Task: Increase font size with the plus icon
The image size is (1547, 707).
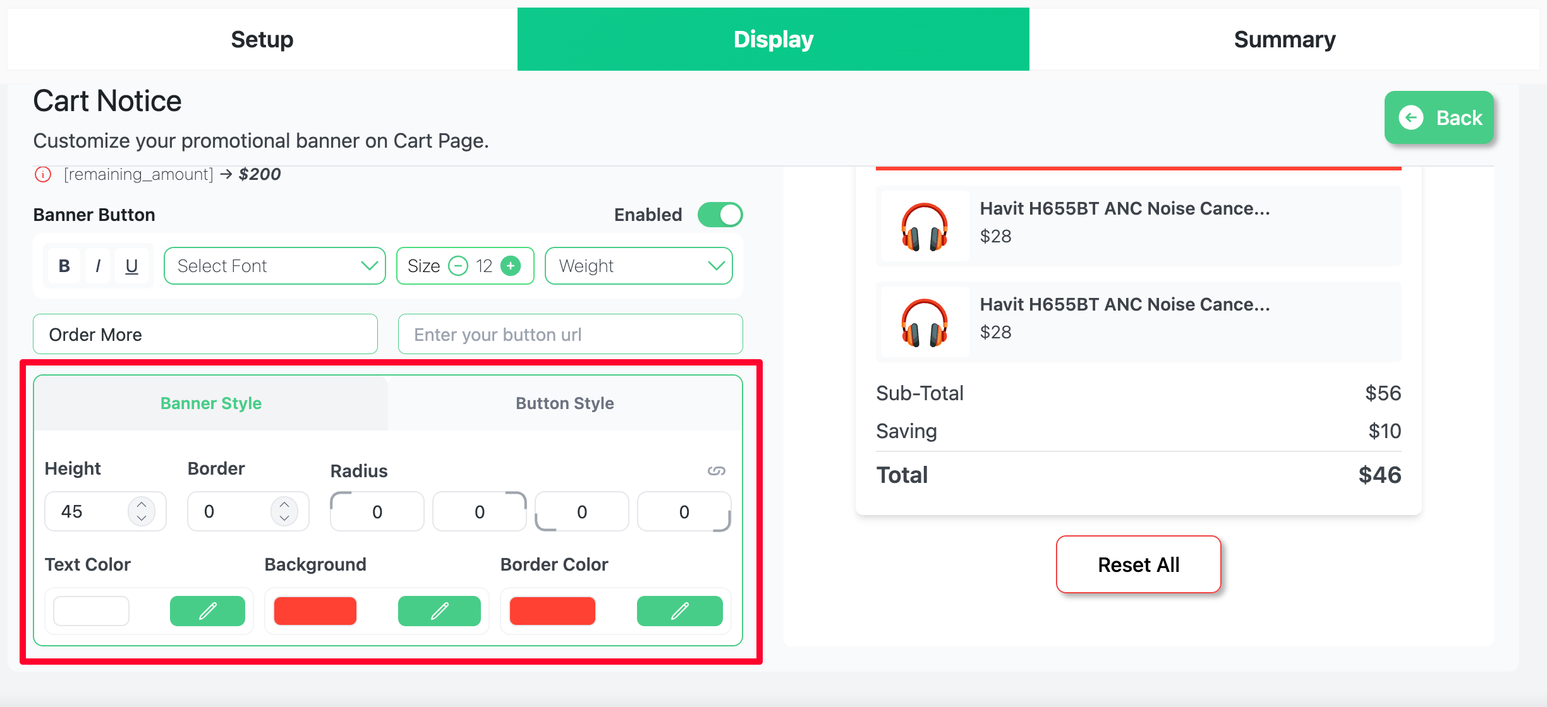Action: pyautogui.click(x=510, y=266)
